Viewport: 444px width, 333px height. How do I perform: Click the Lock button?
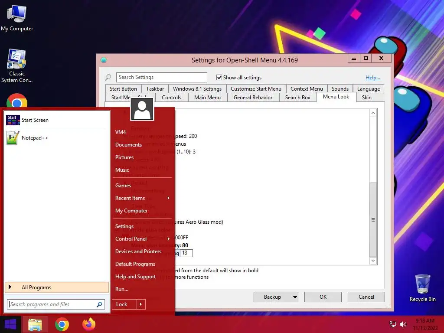124,304
